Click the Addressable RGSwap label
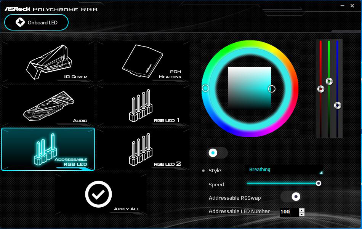Viewport: 362px width, 229px height. point(235,198)
